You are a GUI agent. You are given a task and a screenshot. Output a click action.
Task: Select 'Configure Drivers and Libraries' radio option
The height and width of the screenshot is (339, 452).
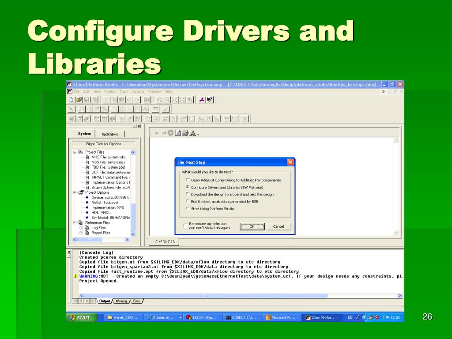point(188,187)
